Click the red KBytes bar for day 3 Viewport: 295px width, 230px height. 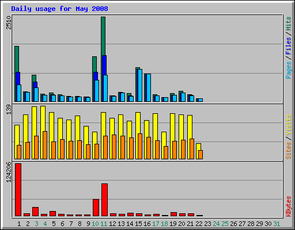(36, 212)
